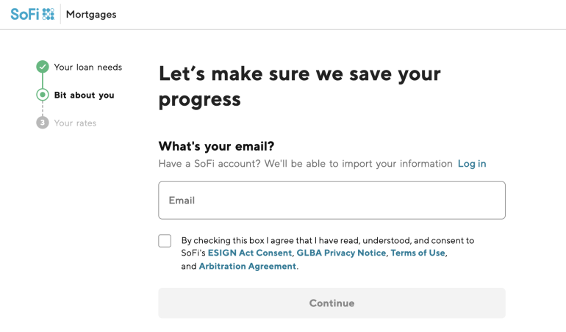
Task: Select the 'Bit about you' step
Action: (84, 95)
